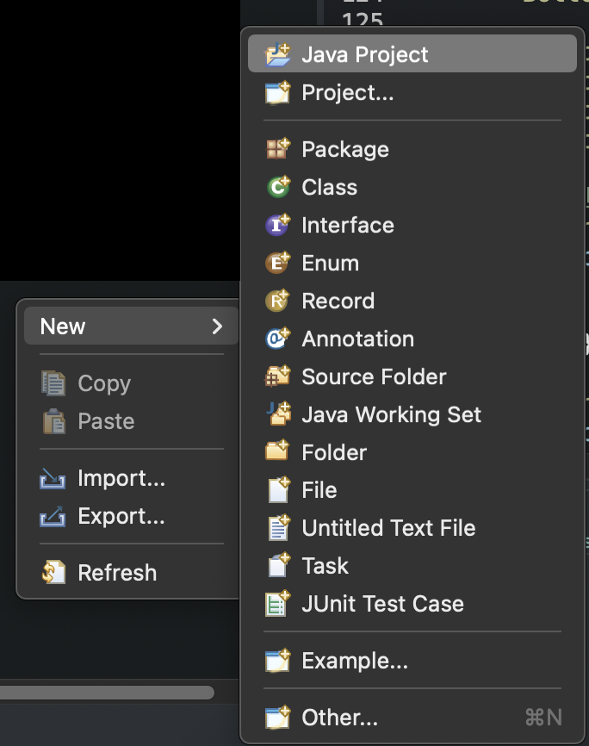Click the Untitled Text File icon
Viewport: 589px width, 746px height.
(x=278, y=527)
